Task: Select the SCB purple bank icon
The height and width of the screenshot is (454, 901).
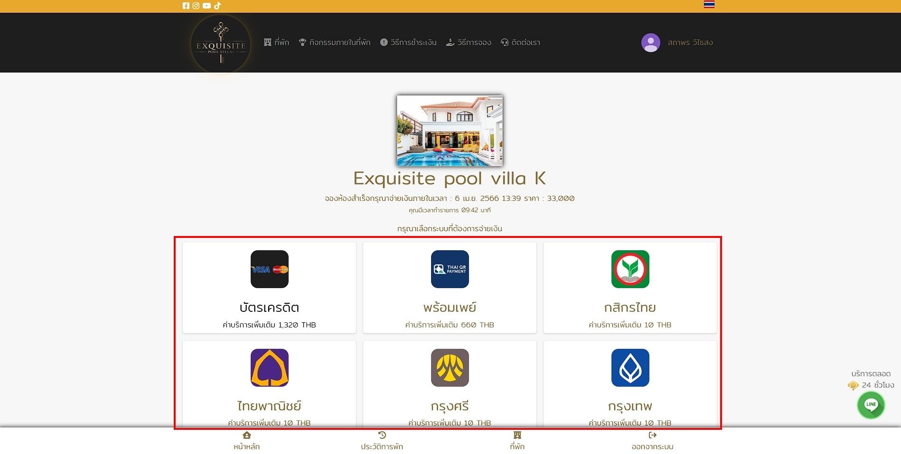Action: [x=269, y=368]
